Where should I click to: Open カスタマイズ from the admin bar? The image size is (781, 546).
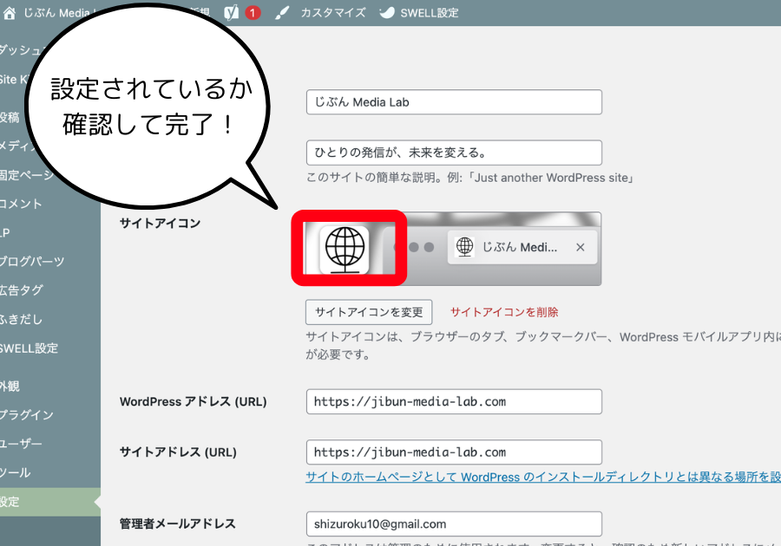pos(335,12)
